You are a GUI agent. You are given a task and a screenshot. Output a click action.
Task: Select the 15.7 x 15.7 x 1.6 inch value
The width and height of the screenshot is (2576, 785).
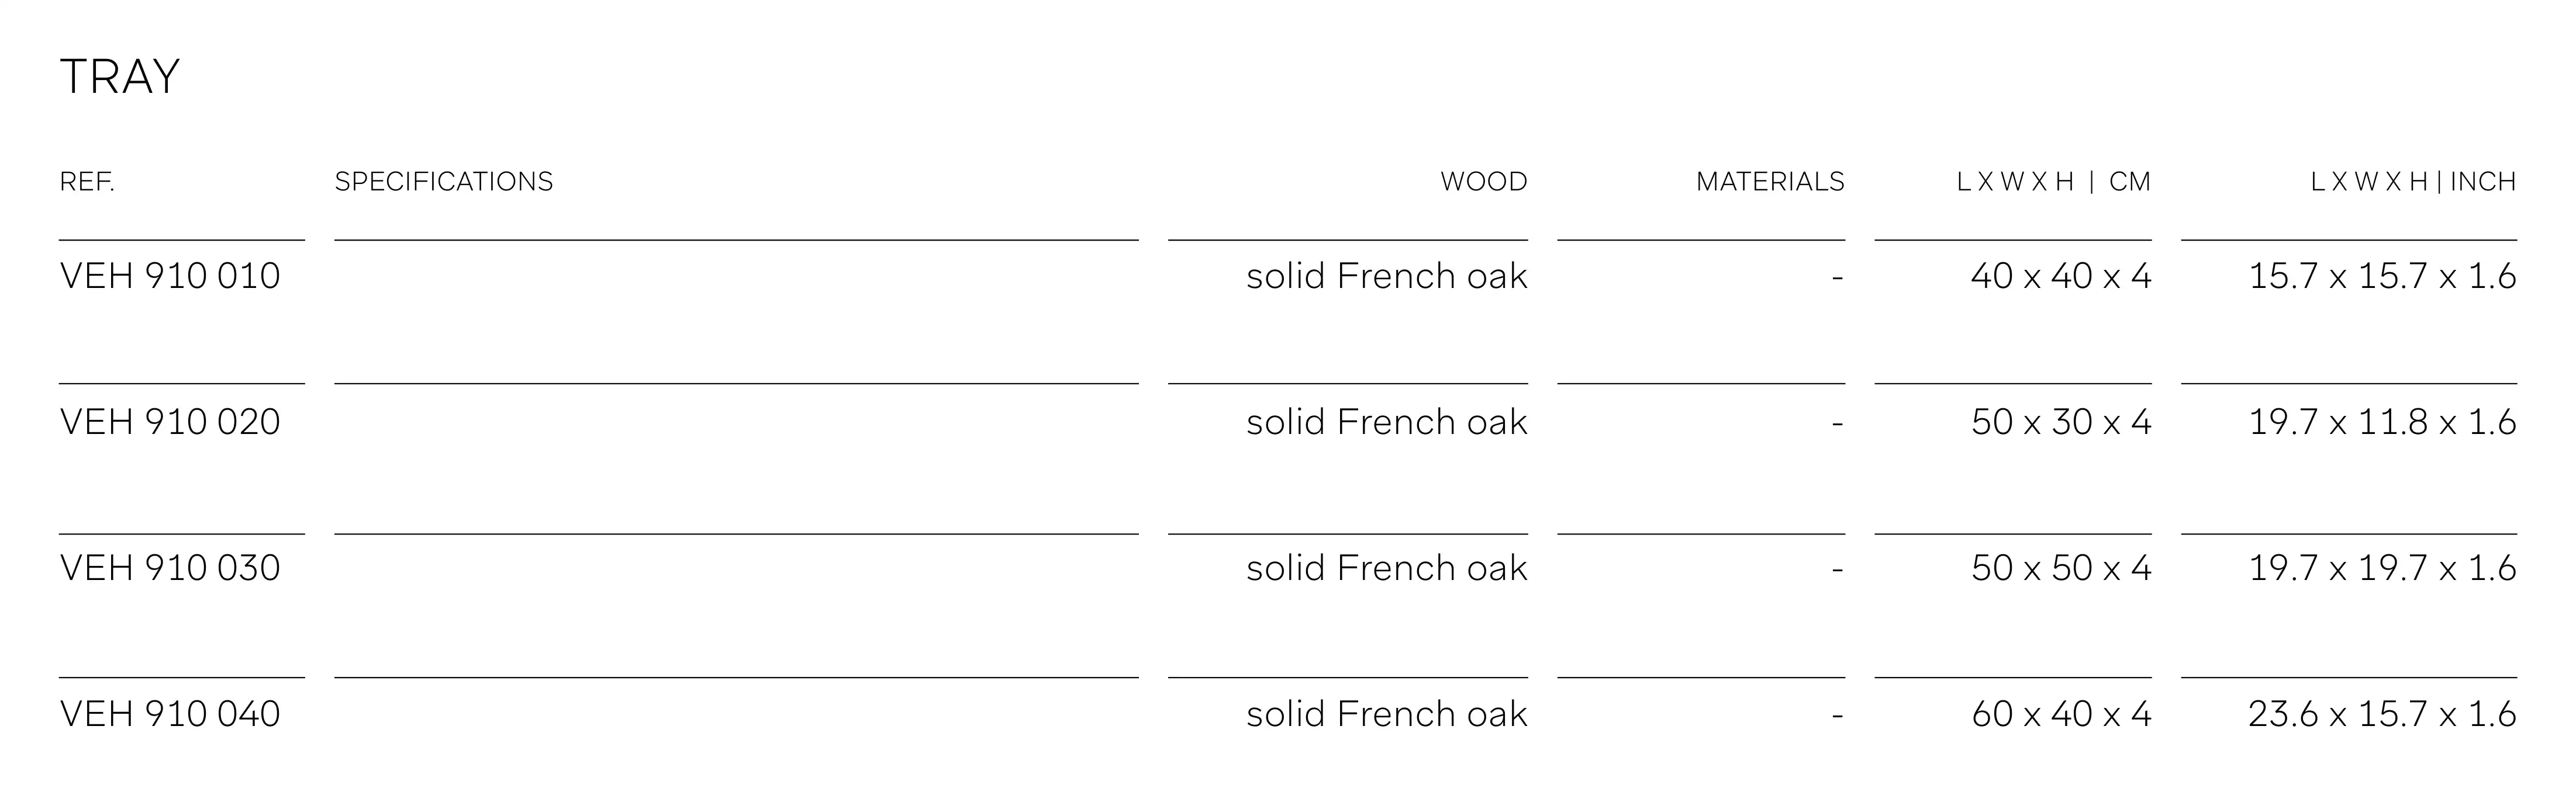coord(2382,276)
